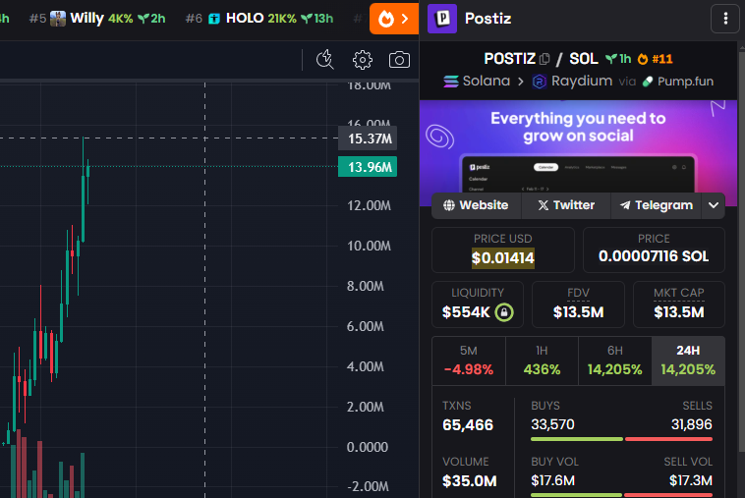Click the PRICE USD $0.01414 box
745x498 pixels.
pos(502,249)
